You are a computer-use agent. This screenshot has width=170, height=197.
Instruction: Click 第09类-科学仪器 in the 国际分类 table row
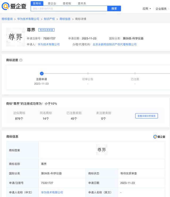click(x=51, y=173)
